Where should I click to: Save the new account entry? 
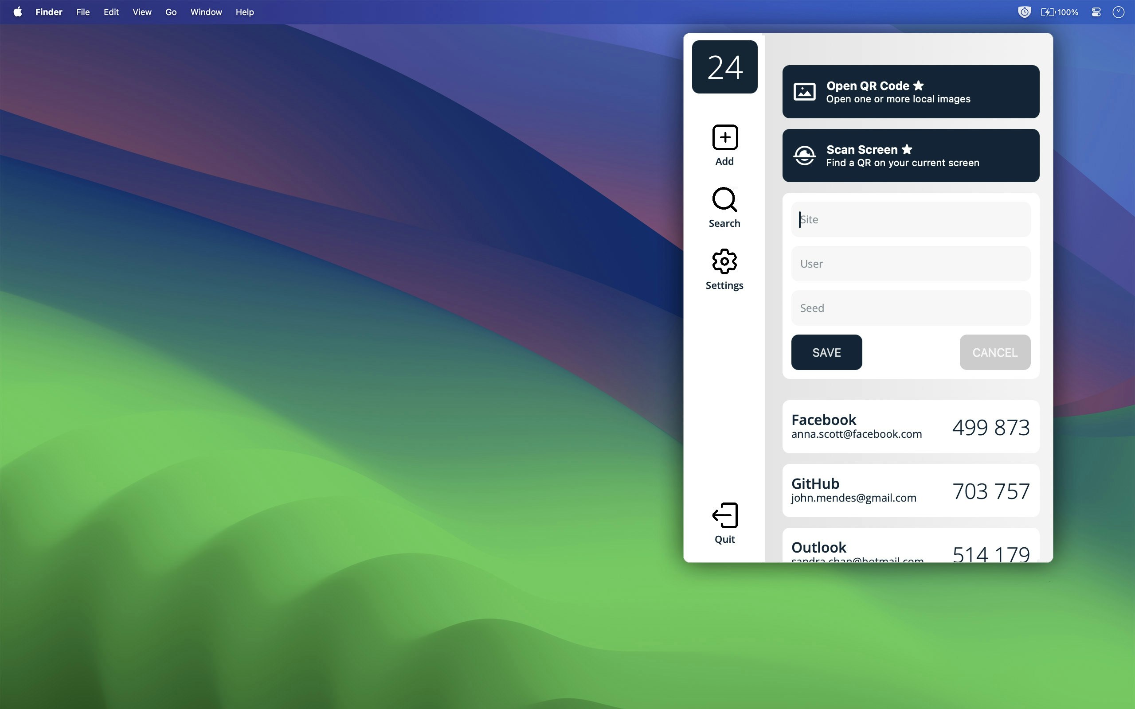(826, 352)
